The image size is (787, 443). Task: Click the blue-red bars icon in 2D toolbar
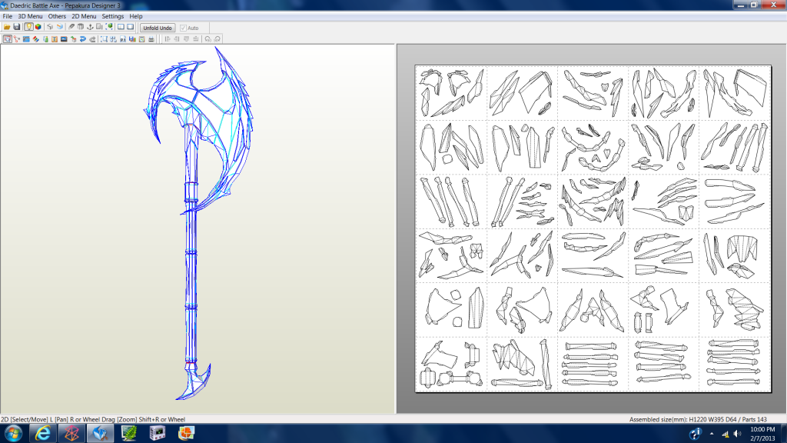pyautogui.click(x=132, y=39)
